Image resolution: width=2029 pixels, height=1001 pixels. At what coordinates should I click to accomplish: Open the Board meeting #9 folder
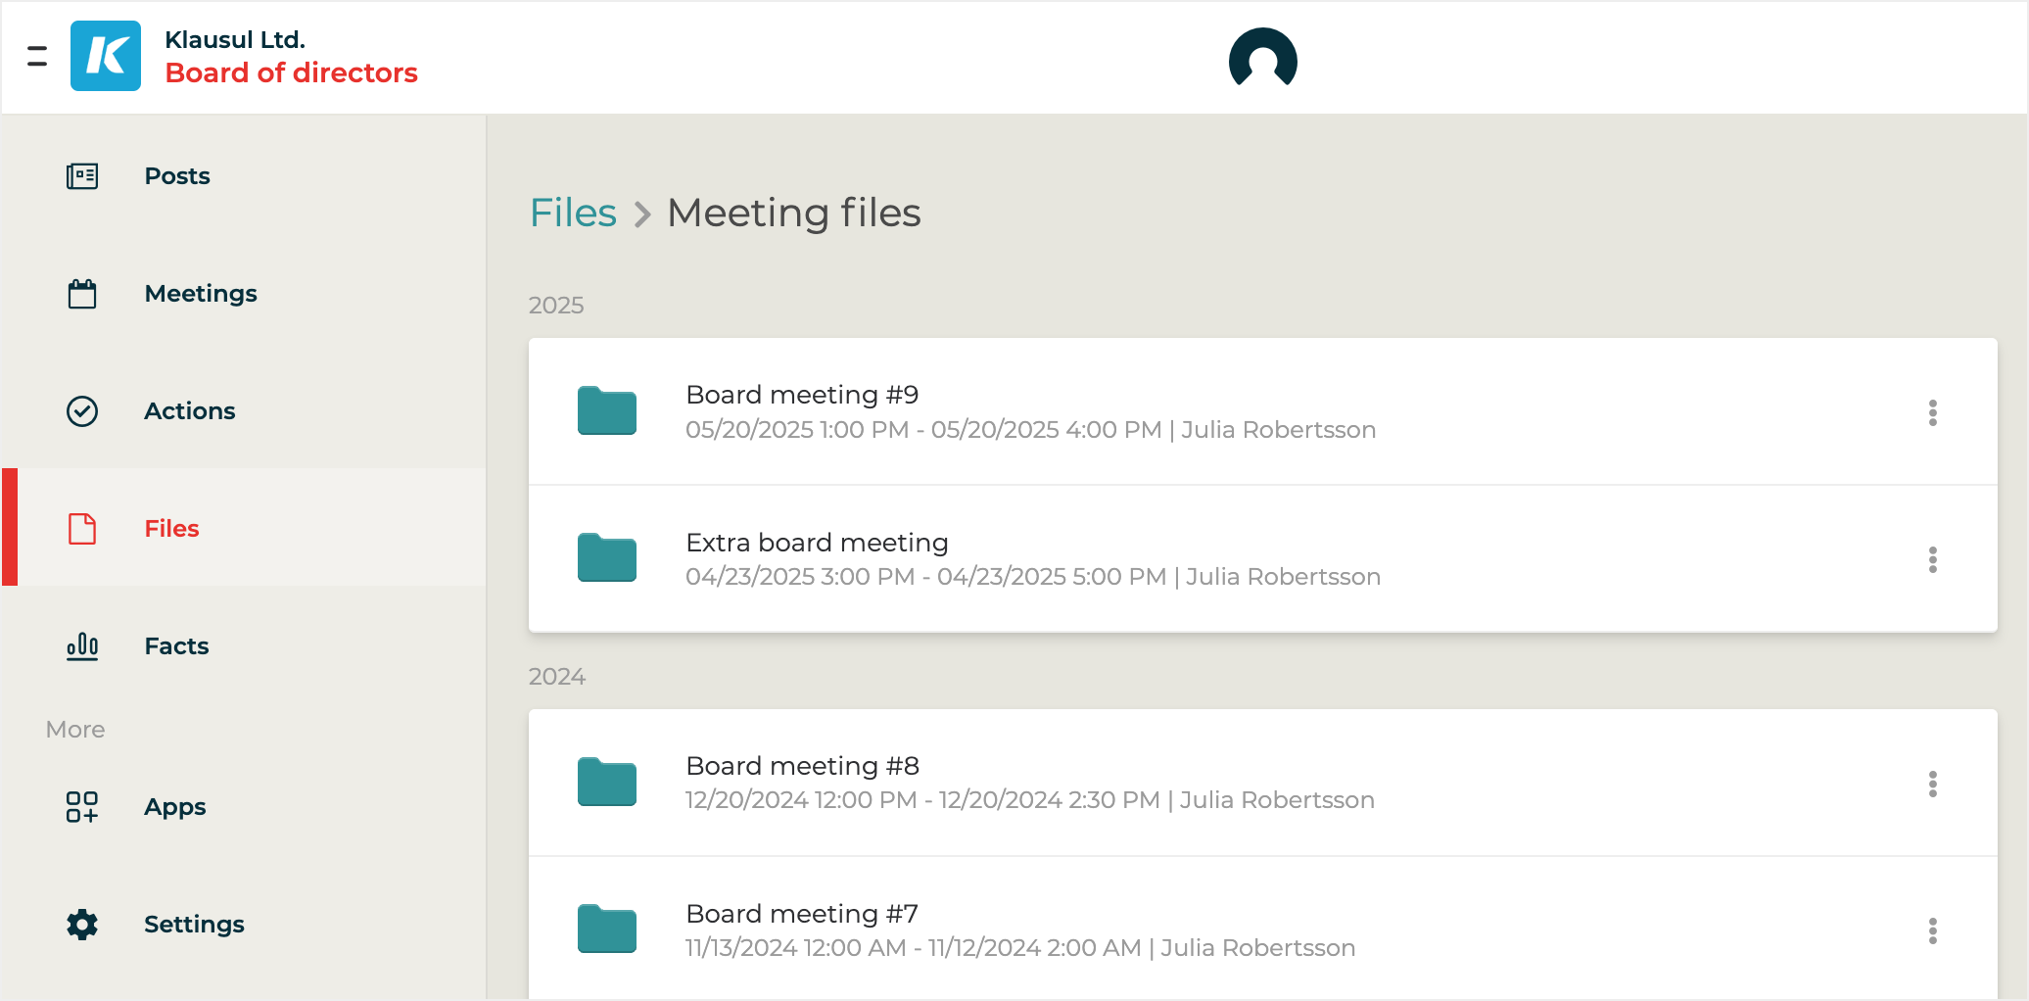(x=607, y=411)
